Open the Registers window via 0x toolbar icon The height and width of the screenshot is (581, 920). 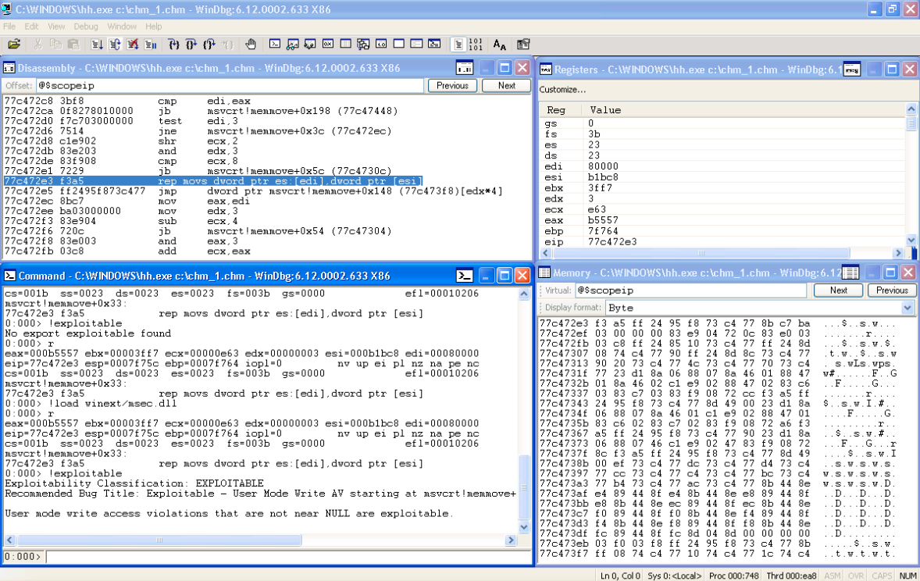(328, 44)
